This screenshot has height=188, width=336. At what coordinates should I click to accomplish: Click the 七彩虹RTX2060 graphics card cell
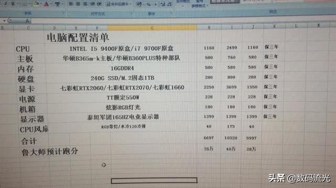click(122, 88)
